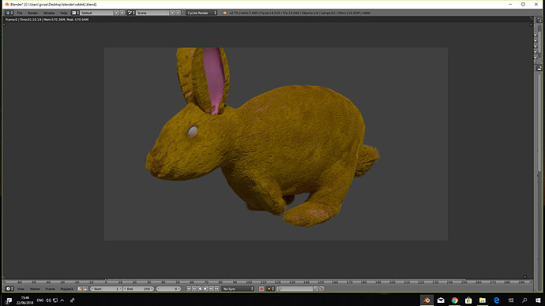Toggle the timeline range lock icon
Viewport: 545px width, 306px height.
(x=85, y=289)
